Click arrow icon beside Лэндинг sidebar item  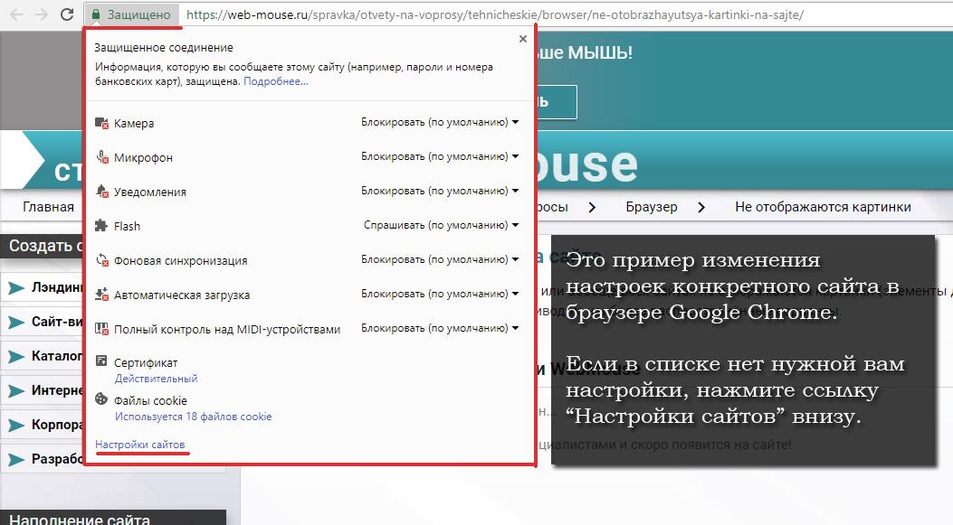tap(15, 287)
